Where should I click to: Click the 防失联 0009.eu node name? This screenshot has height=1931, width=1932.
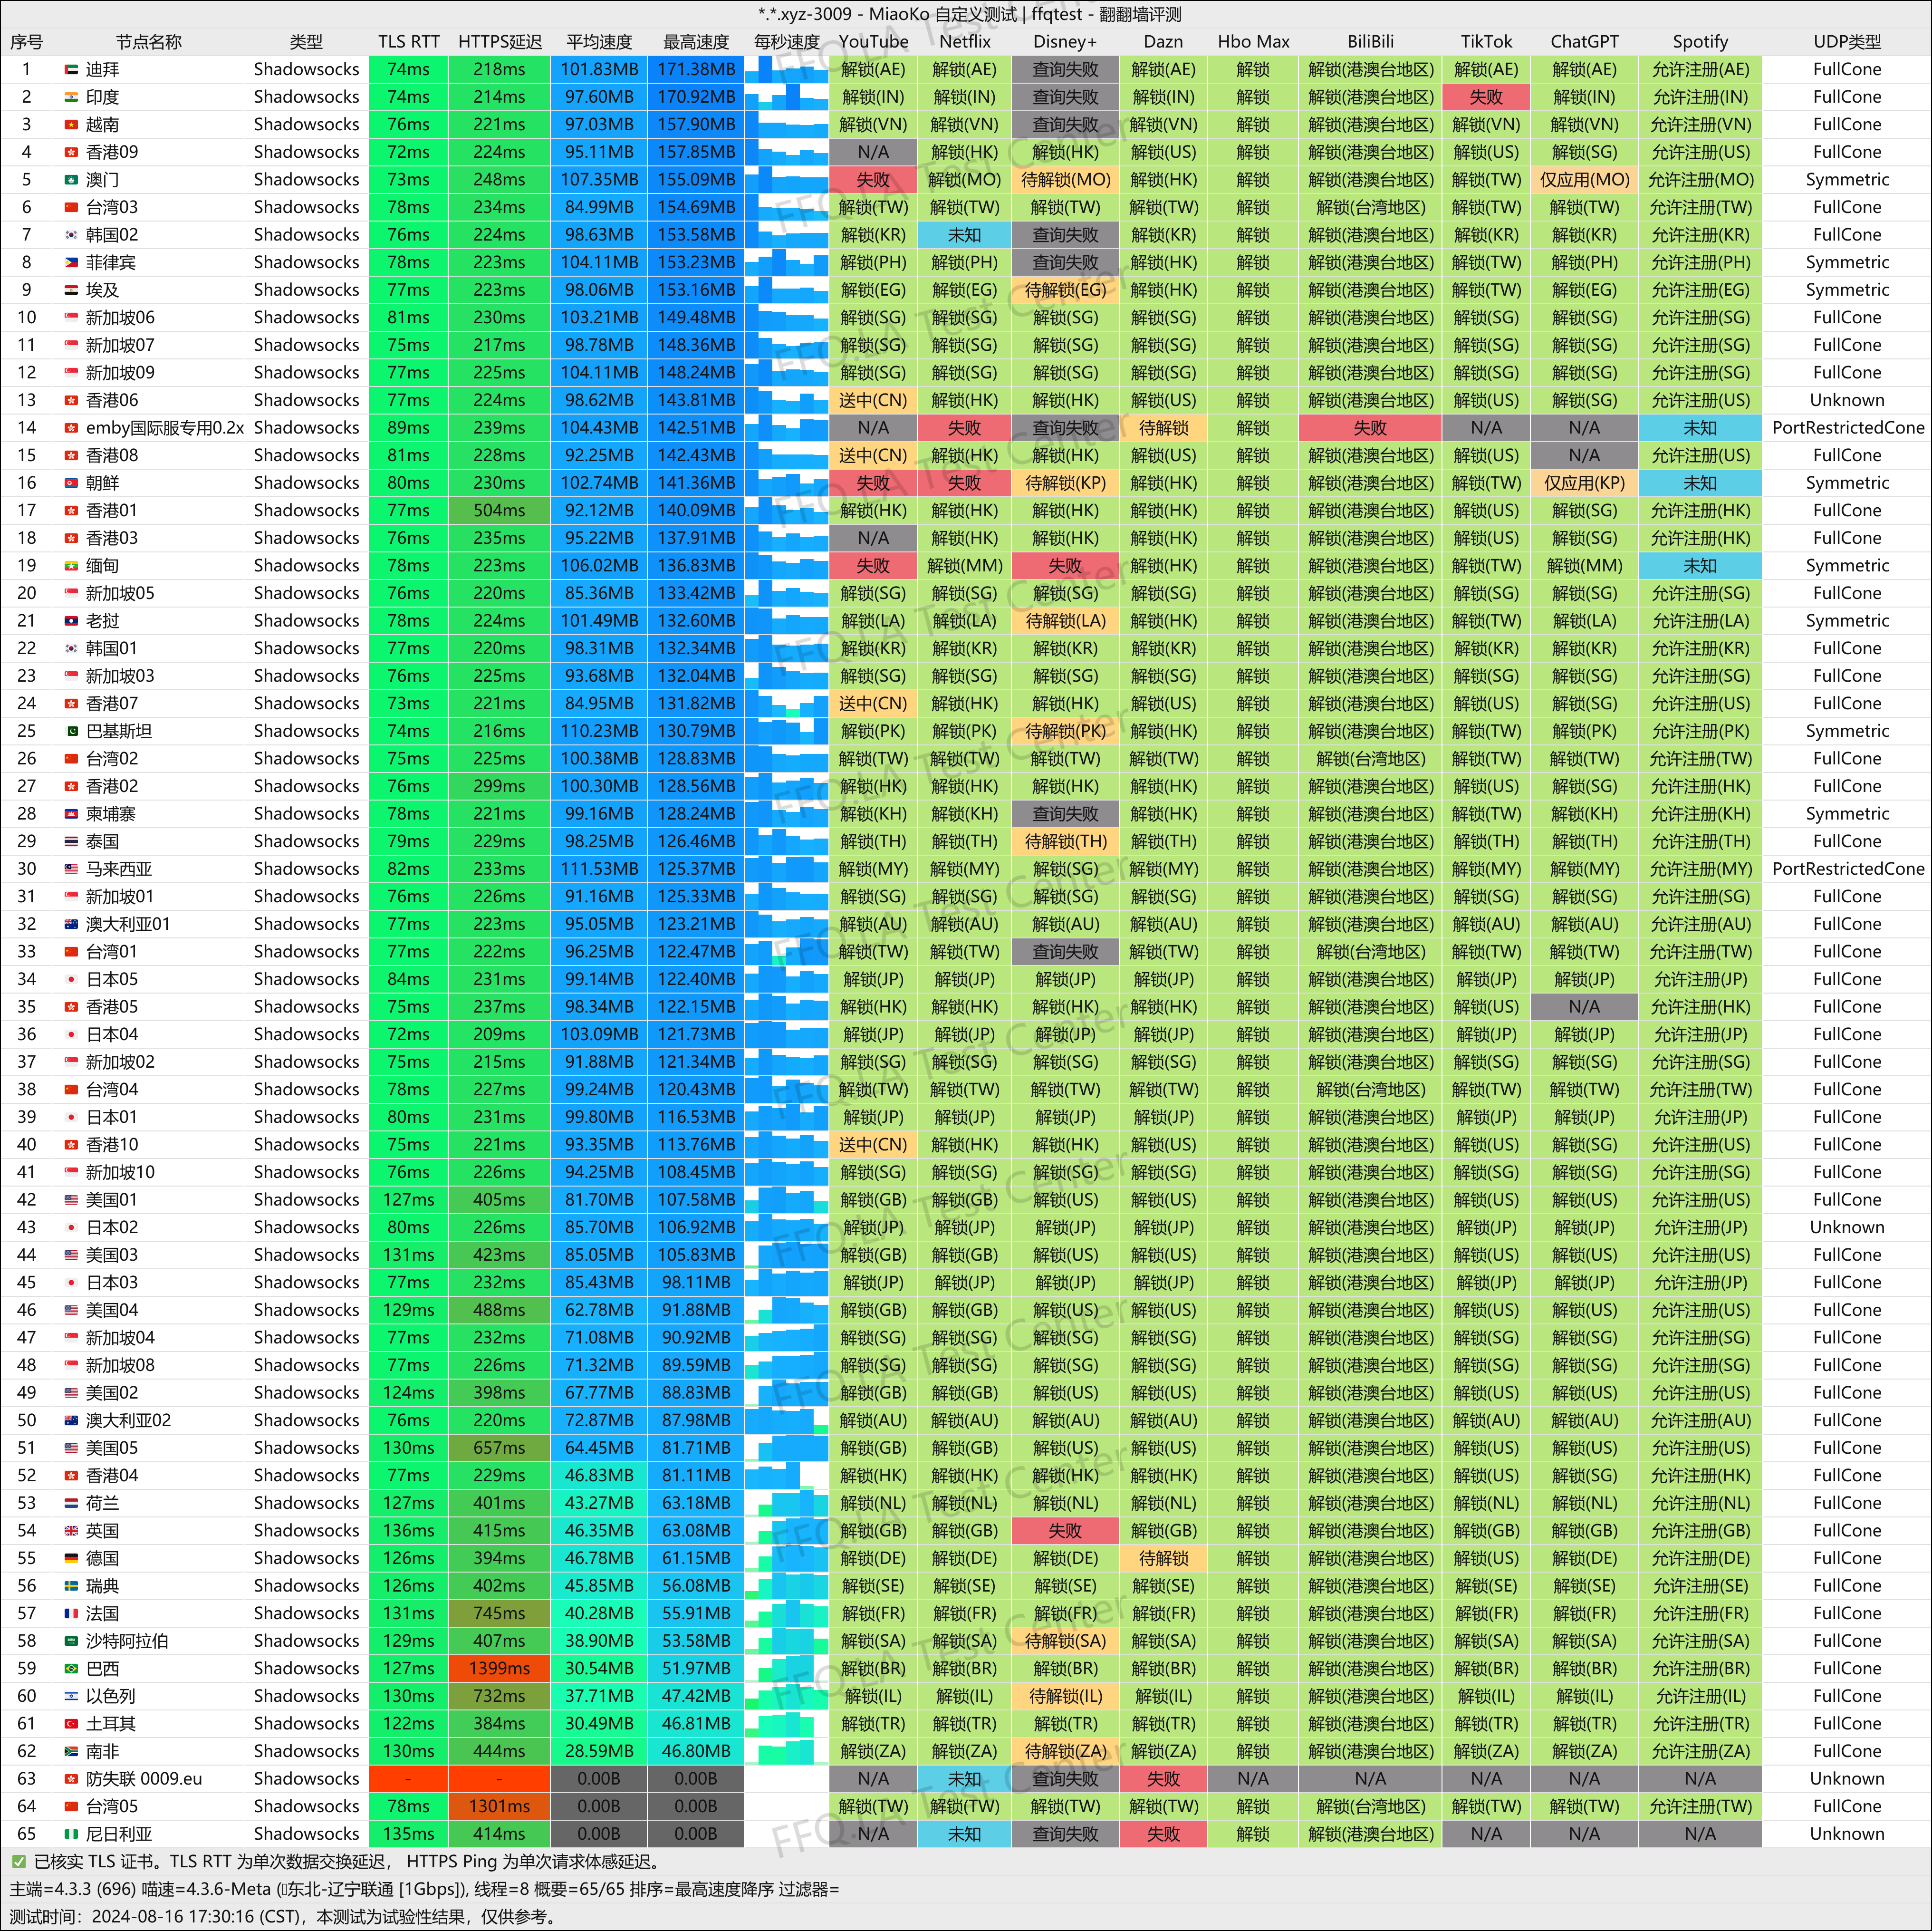click(144, 1779)
